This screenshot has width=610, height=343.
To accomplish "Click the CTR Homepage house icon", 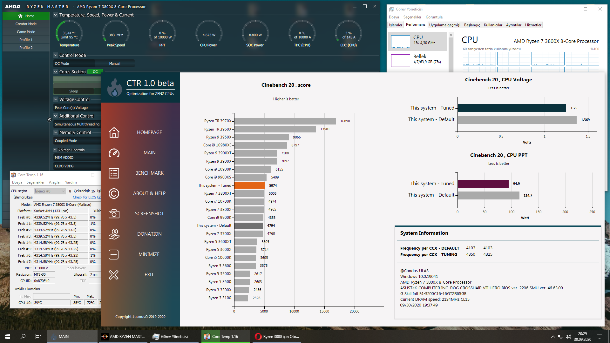I will [x=114, y=132].
